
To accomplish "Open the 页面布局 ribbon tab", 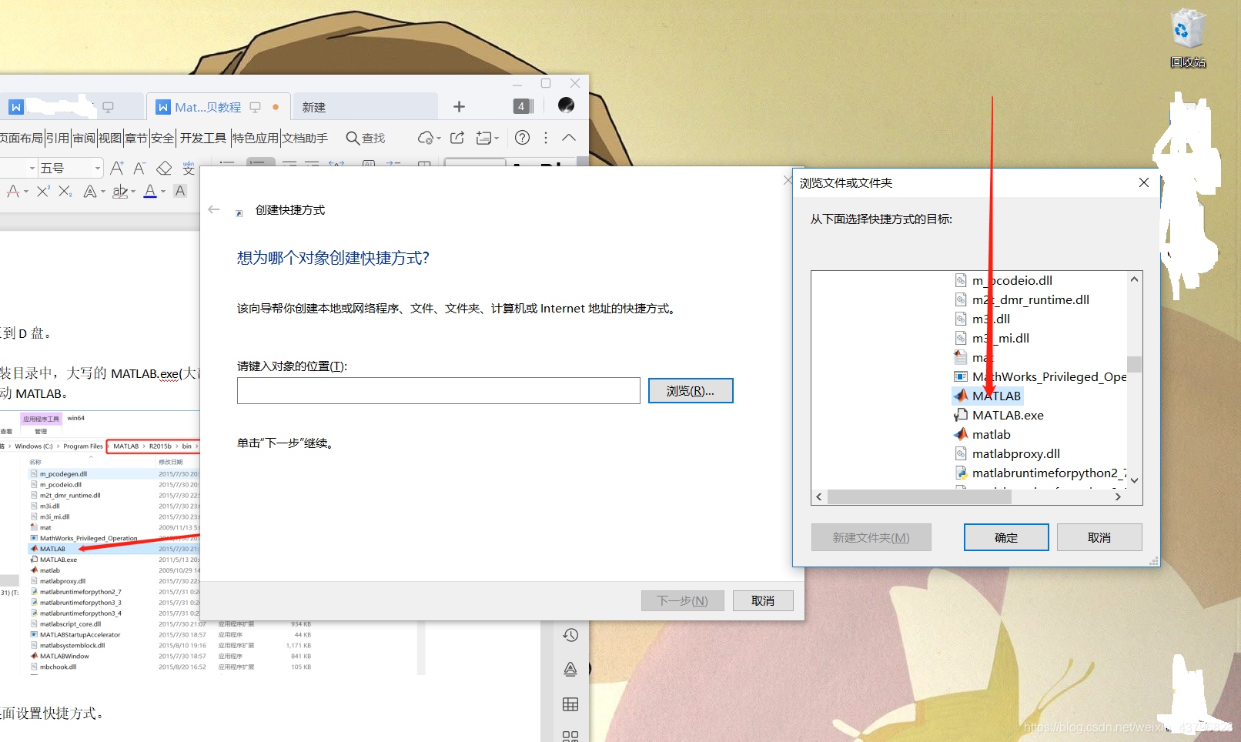I will (22, 138).
